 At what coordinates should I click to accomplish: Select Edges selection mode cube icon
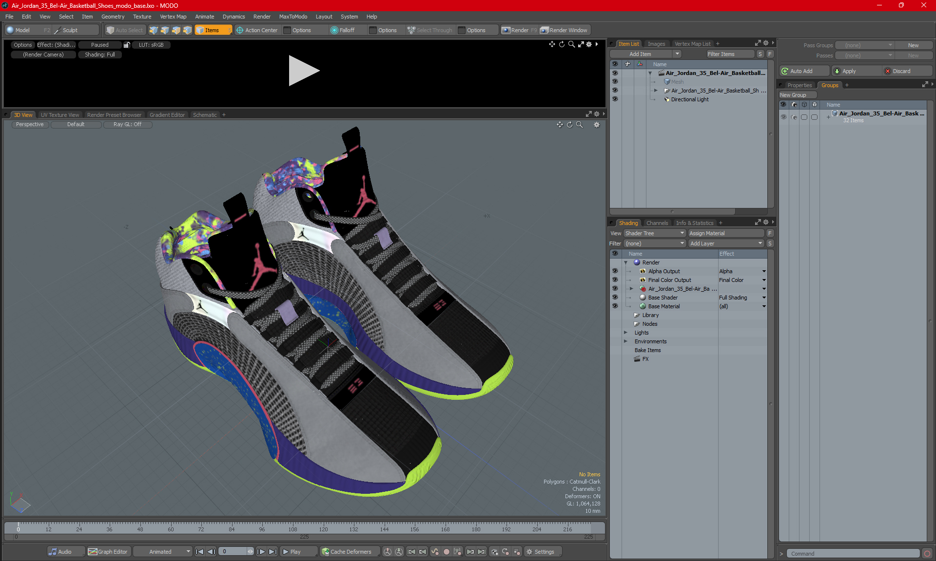coord(165,30)
